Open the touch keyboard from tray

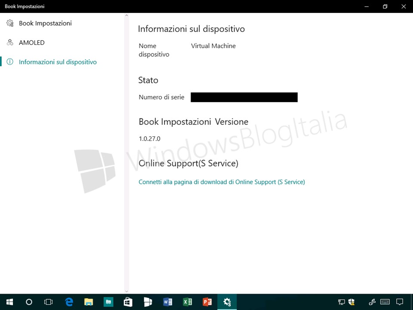pos(385,302)
